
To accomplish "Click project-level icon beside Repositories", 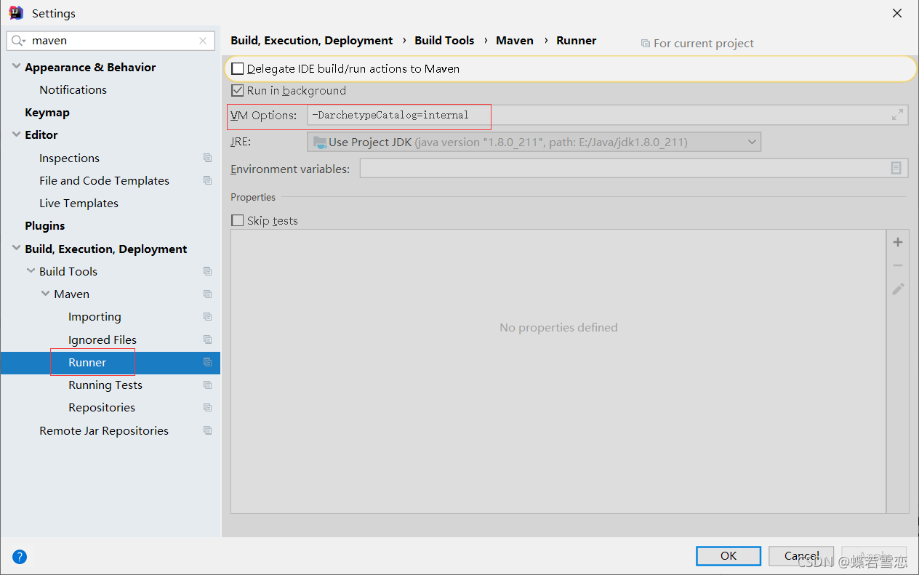I will [208, 407].
